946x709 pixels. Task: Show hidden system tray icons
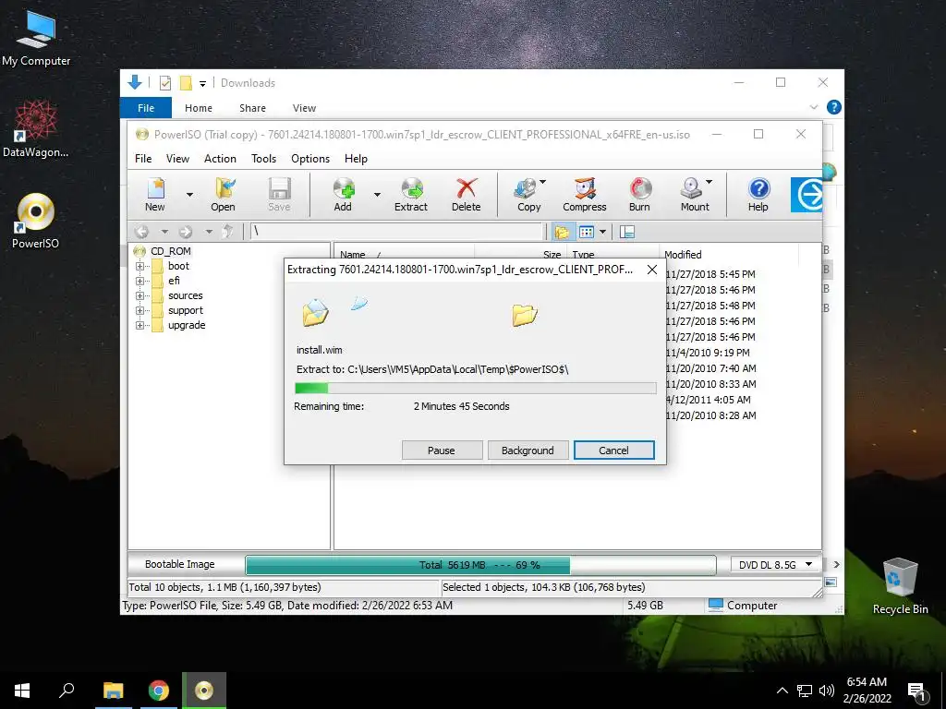tap(782, 691)
